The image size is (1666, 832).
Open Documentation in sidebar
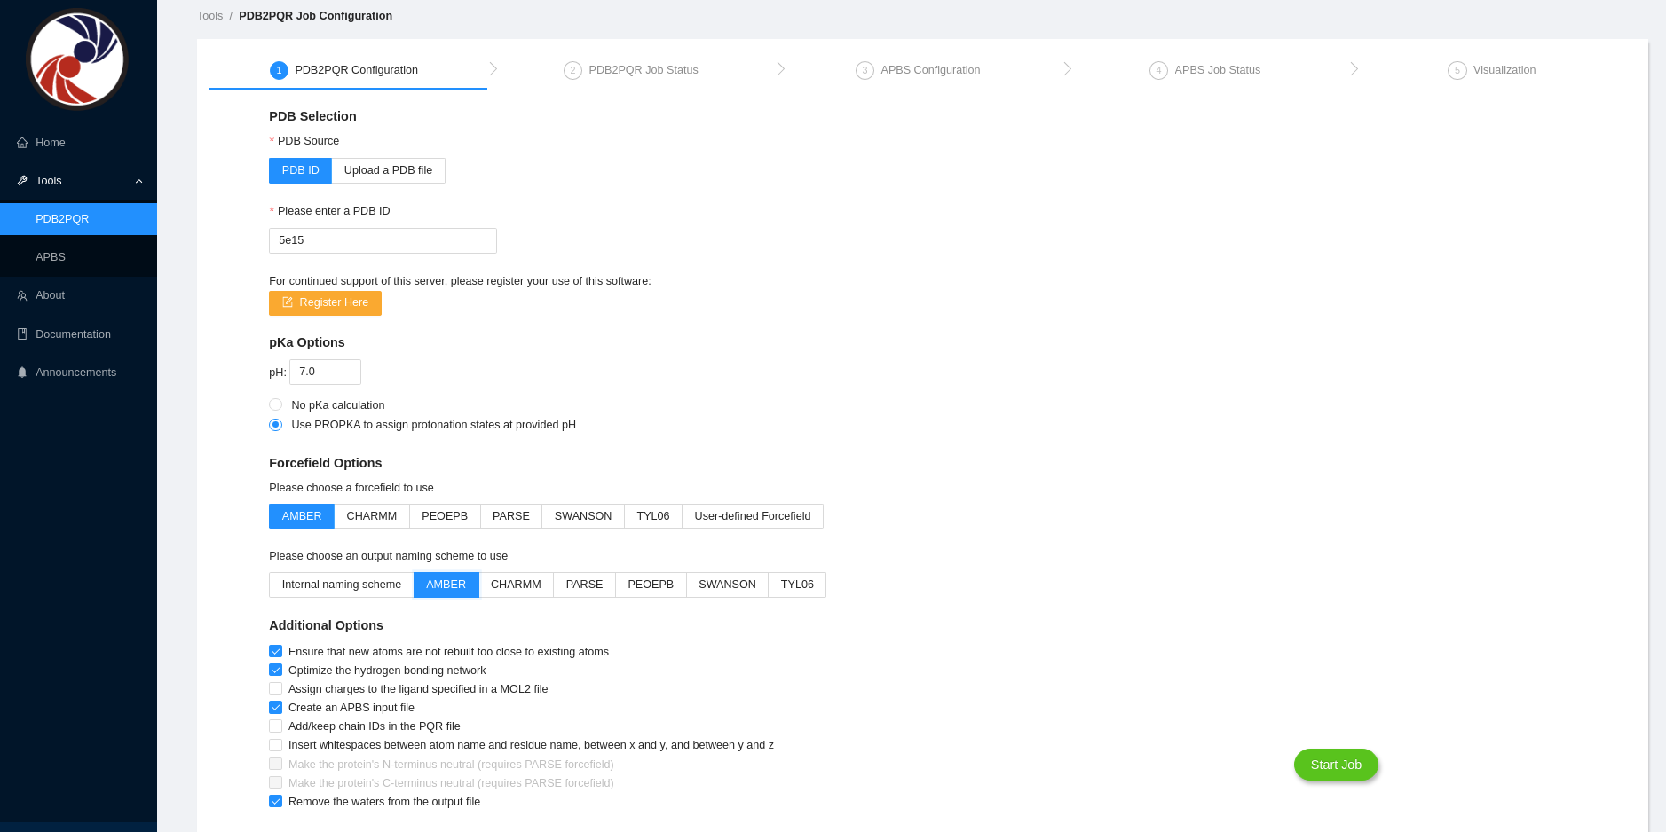point(78,334)
